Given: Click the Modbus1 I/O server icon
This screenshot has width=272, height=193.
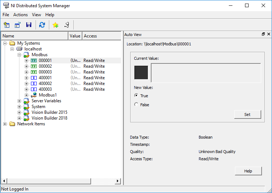Looking at the screenshot, I should coord(34,95).
